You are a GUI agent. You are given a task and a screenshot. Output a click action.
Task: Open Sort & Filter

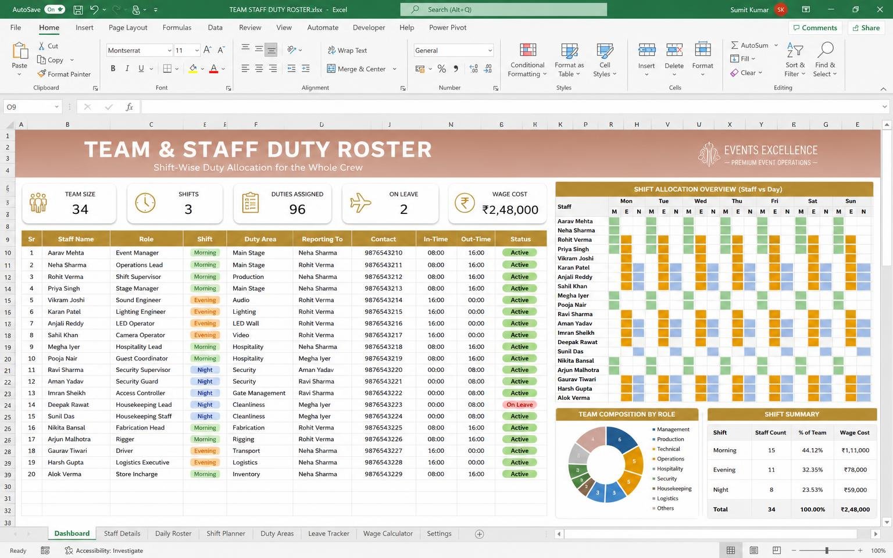click(795, 60)
